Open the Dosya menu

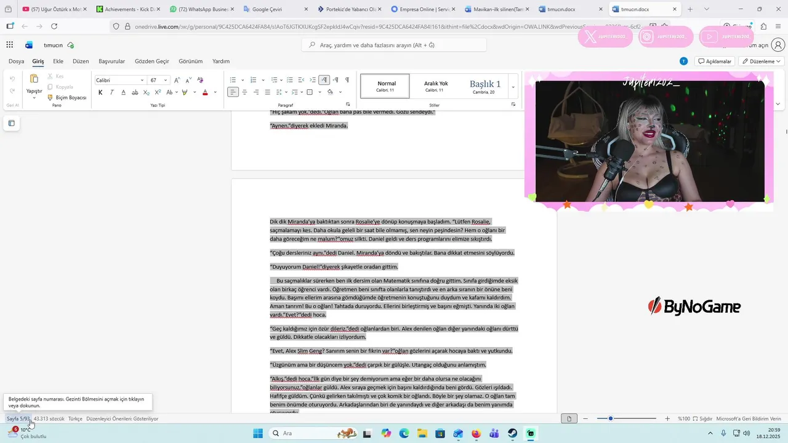[16, 62]
